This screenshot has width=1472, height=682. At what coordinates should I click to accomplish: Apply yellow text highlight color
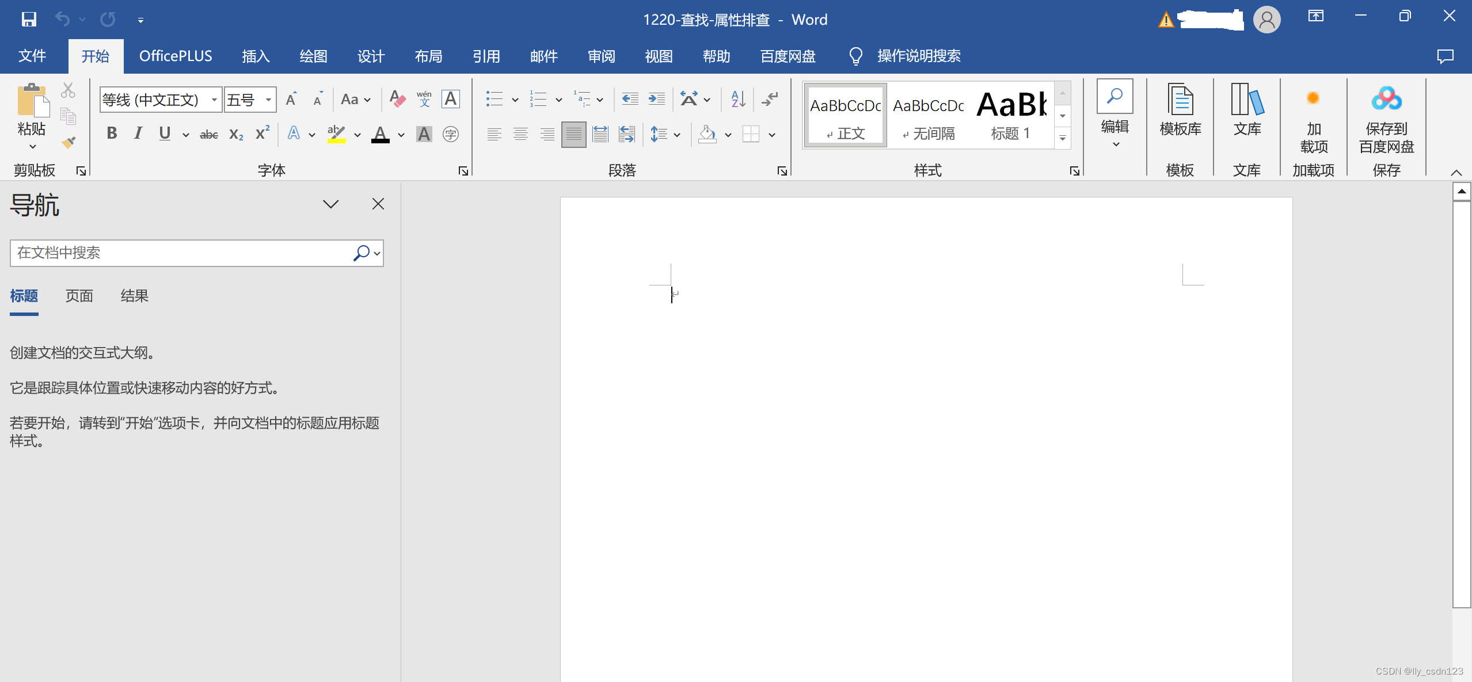click(337, 134)
